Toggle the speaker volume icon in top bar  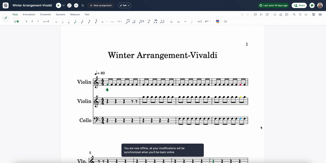pyautogui.click(x=76, y=5)
